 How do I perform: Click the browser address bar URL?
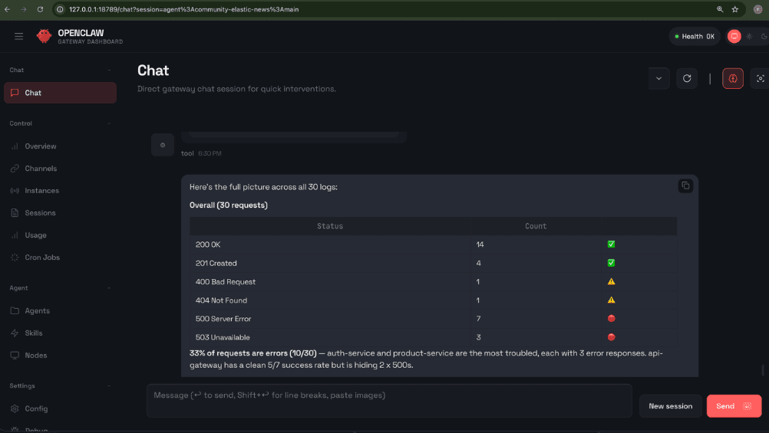[x=184, y=9]
